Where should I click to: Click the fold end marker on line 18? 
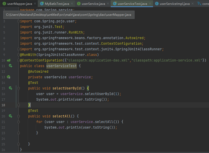[x=19, y=105]
